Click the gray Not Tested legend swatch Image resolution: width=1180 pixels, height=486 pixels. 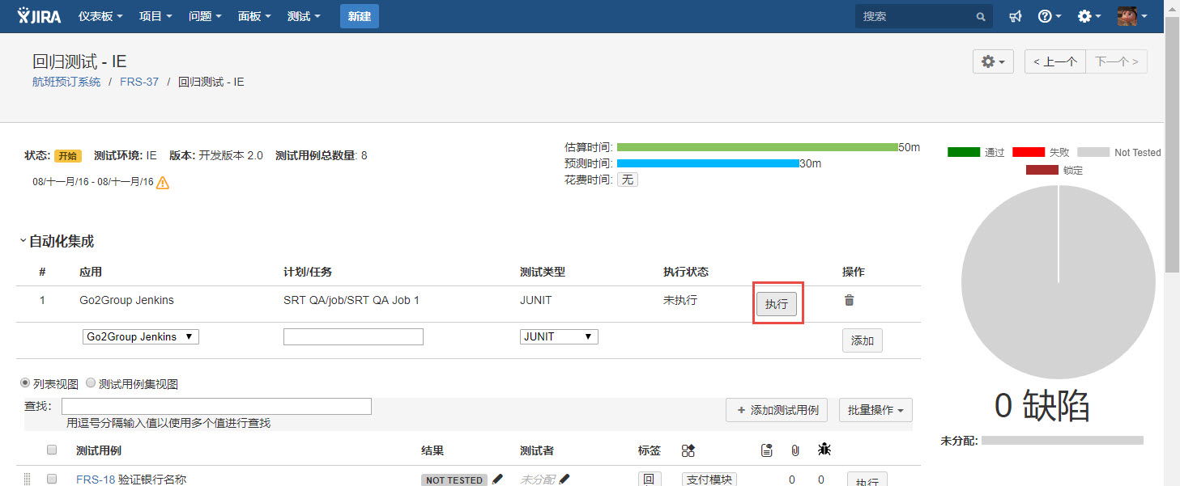[1093, 152]
